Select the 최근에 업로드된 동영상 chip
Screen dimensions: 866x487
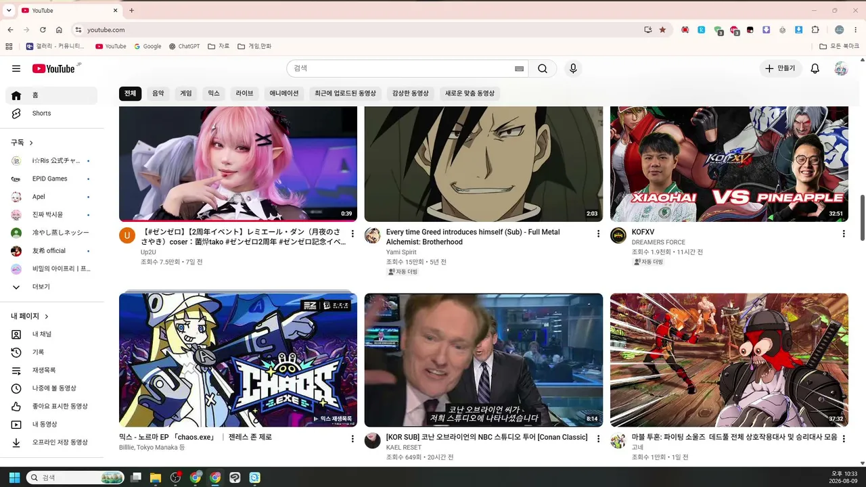tap(345, 93)
